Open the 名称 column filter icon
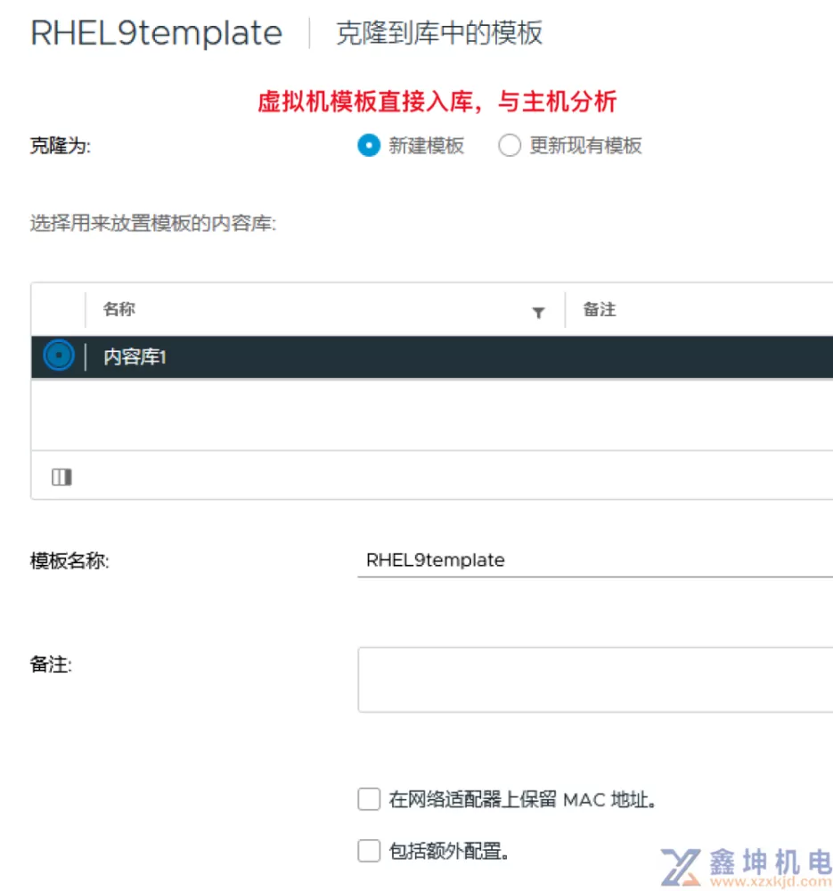 tap(538, 312)
